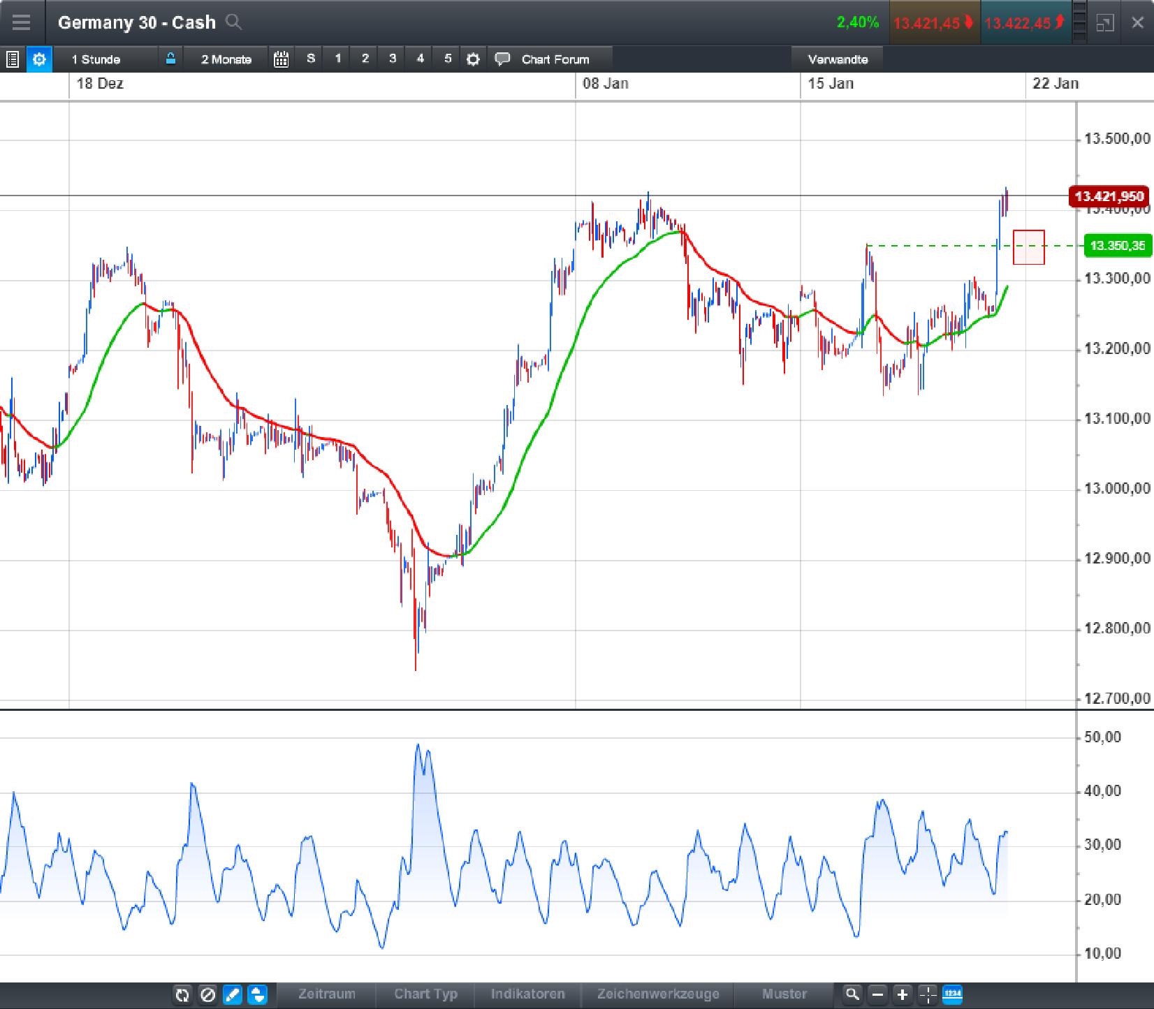Open the Indikatoren menu
This screenshot has width=1154, height=1009.
click(529, 994)
